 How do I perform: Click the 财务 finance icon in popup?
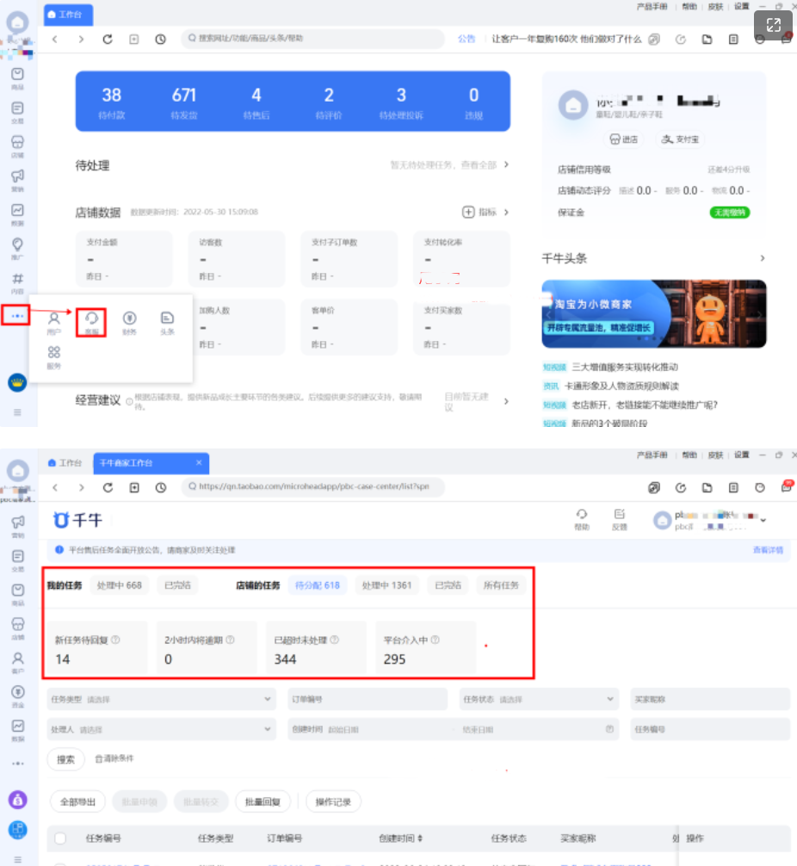click(129, 322)
